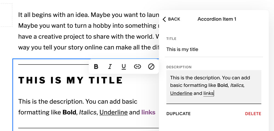Apply Italic formatting from the toolbar
274x131 pixels.
coord(110,66)
